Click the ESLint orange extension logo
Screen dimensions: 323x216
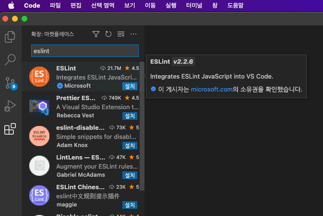39,77
